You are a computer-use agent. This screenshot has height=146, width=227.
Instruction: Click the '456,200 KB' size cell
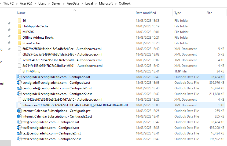click(x=217, y=128)
